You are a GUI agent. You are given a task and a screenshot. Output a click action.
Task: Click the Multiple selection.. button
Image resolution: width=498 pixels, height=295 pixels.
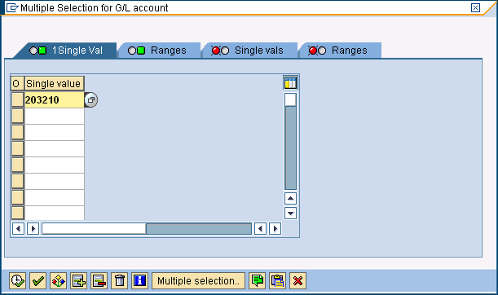(199, 280)
